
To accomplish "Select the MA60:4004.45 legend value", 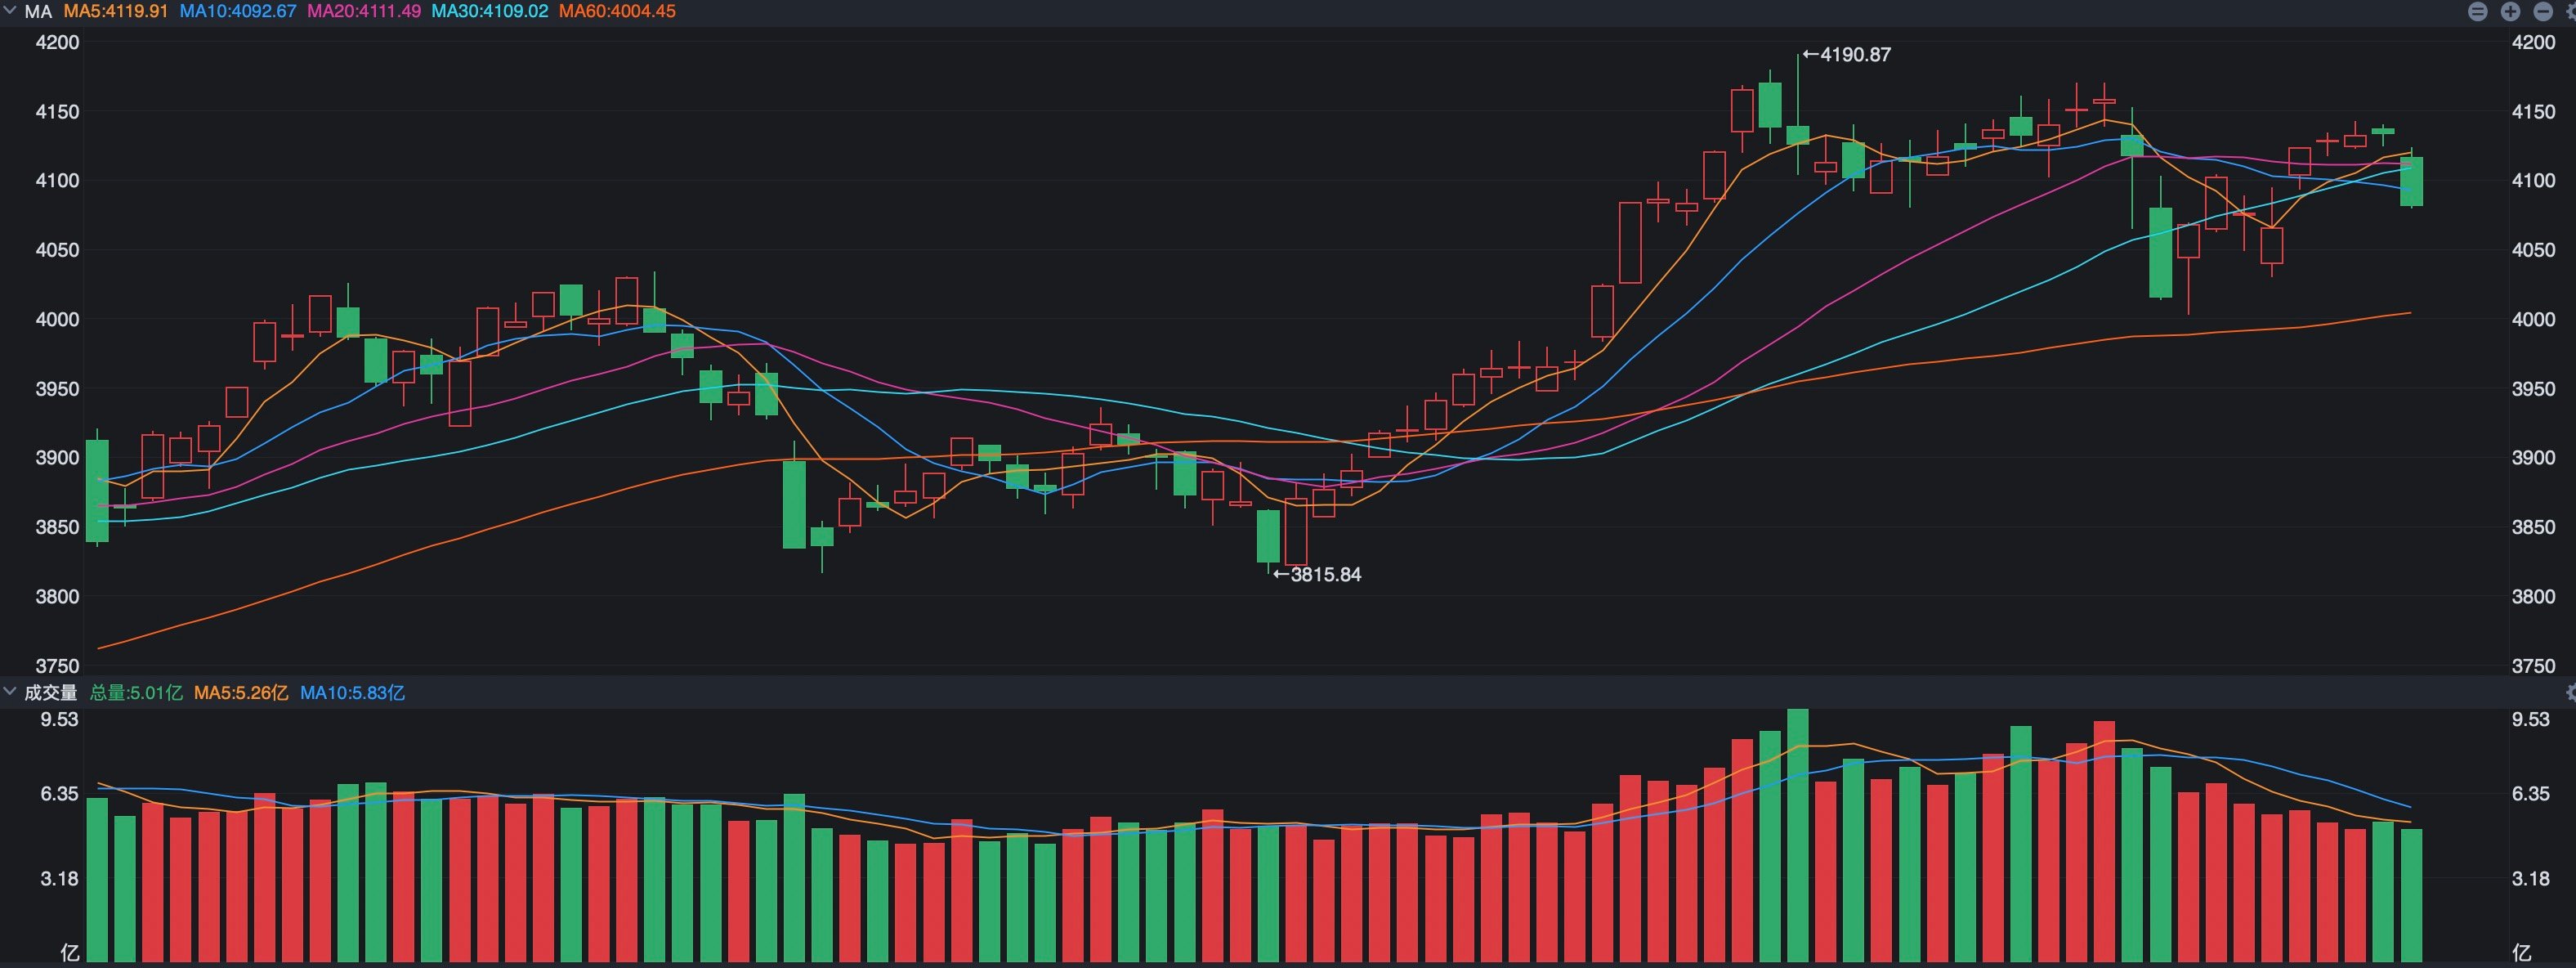I will (617, 12).
